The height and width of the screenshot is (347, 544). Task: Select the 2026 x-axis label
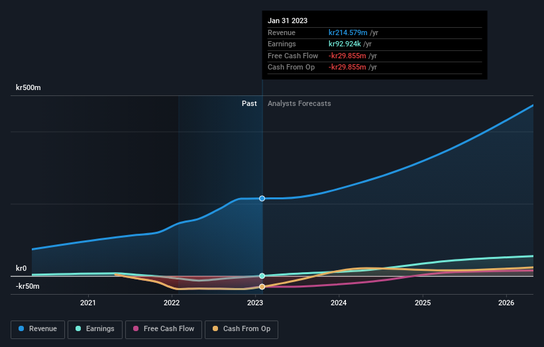click(506, 303)
